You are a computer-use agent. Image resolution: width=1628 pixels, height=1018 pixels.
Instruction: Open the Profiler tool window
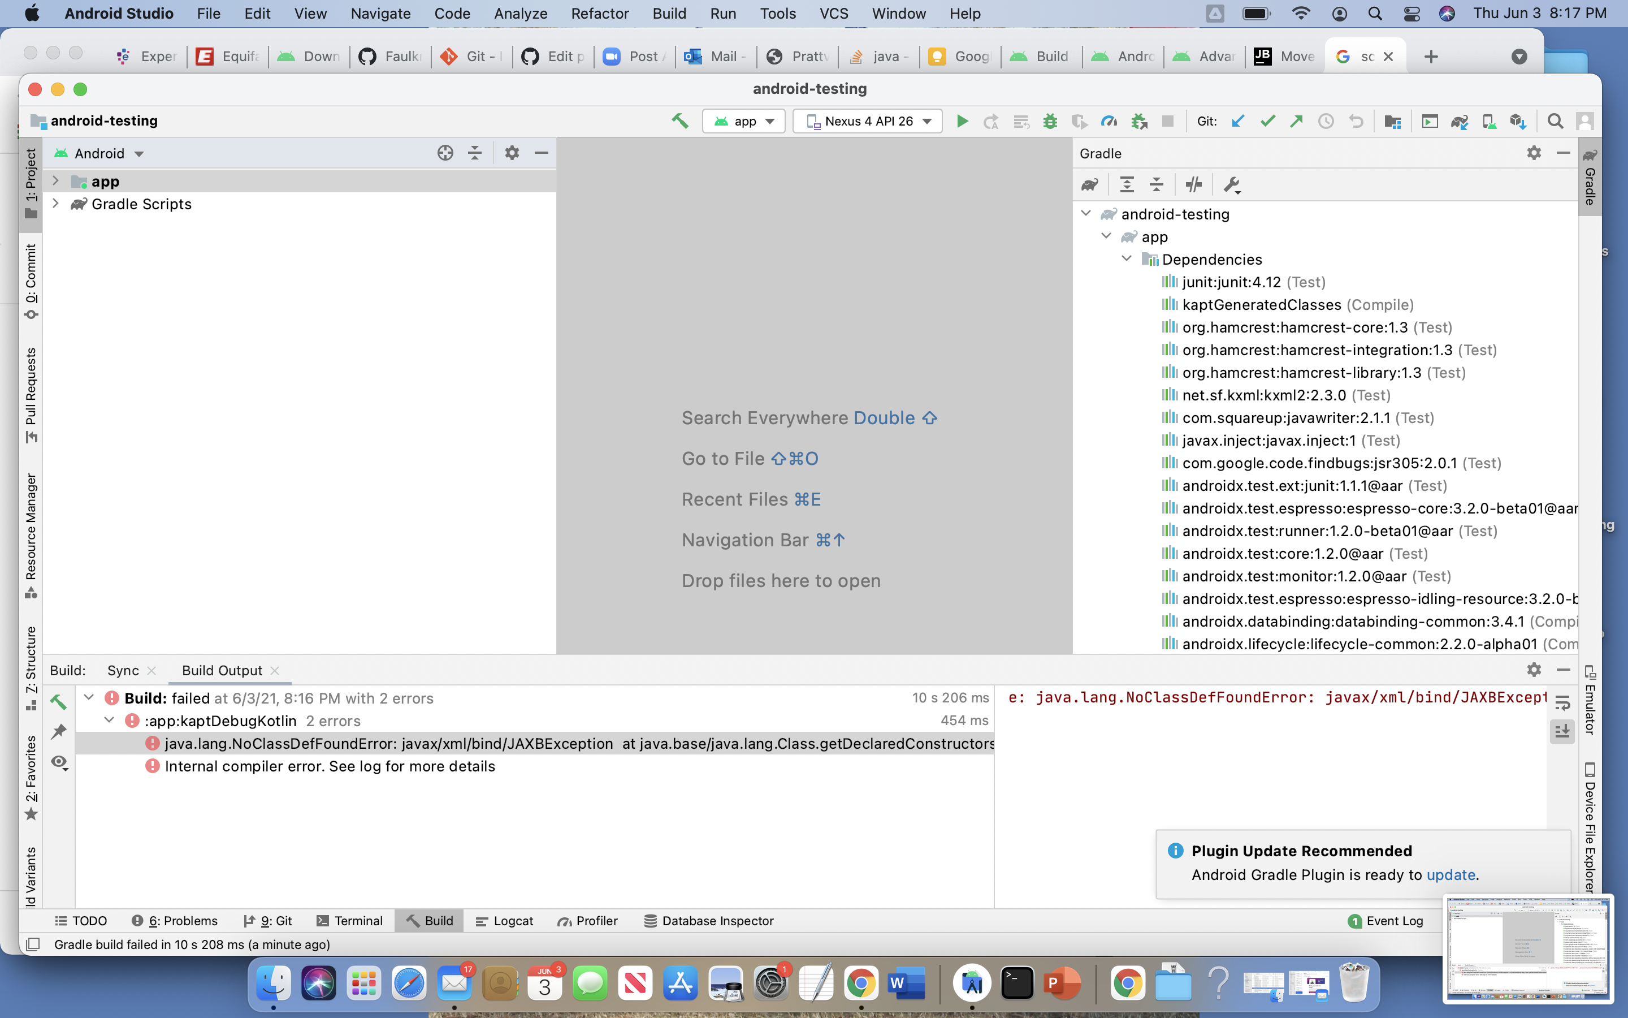pos(587,921)
